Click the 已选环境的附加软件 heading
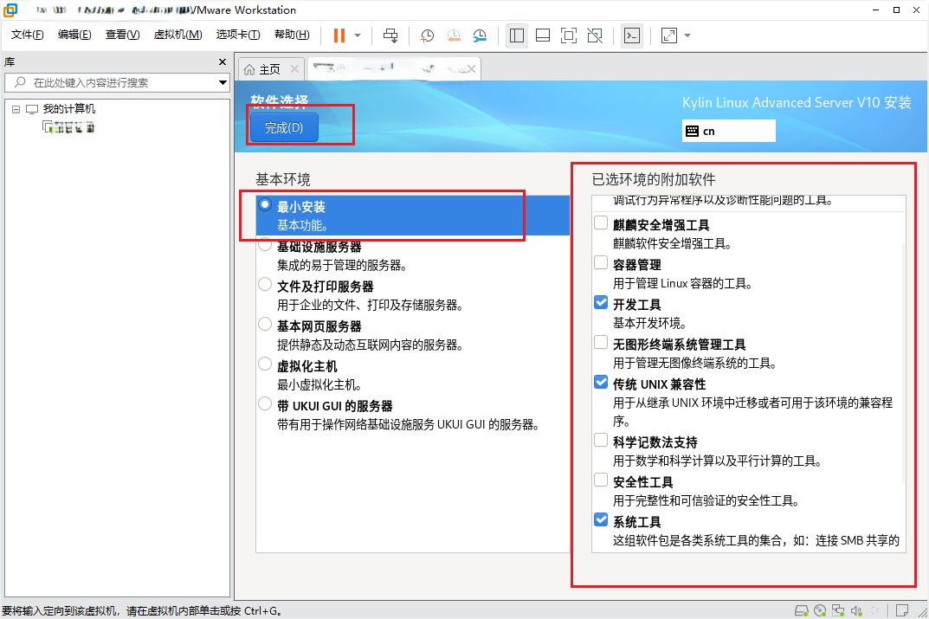The width and height of the screenshot is (929, 619). pos(654,179)
